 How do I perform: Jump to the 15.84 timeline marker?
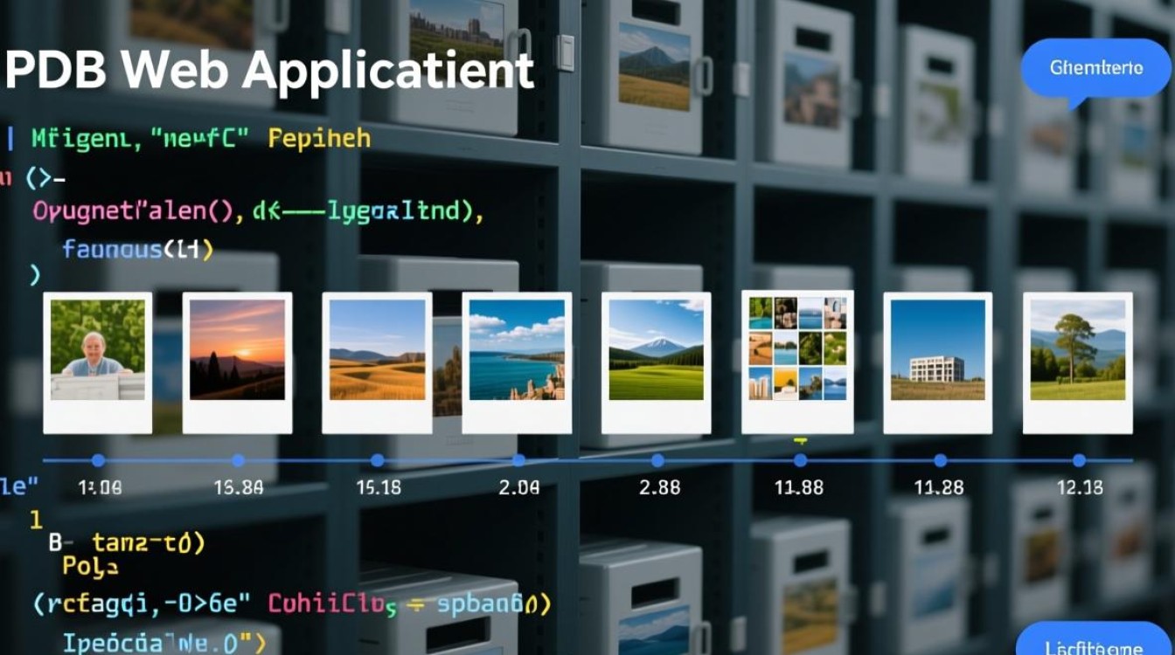pos(238,460)
